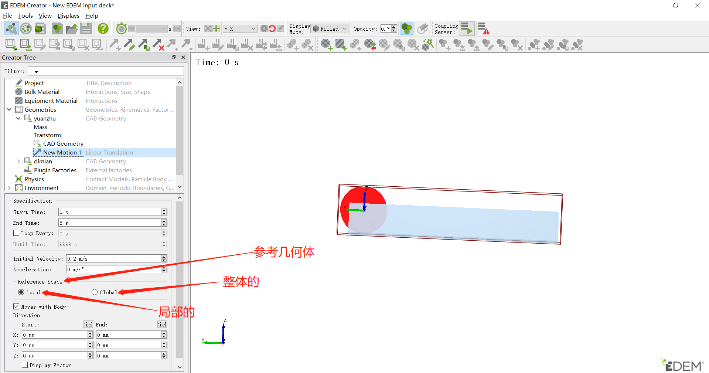Increase Opacity with its stepper arrow
The width and height of the screenshot is (709, 373).
click(x=393, y=27)
